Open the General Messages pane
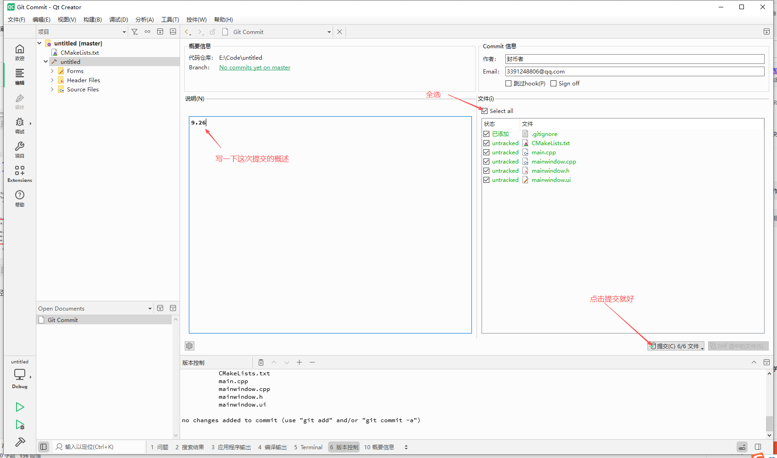 coord(379,447)
